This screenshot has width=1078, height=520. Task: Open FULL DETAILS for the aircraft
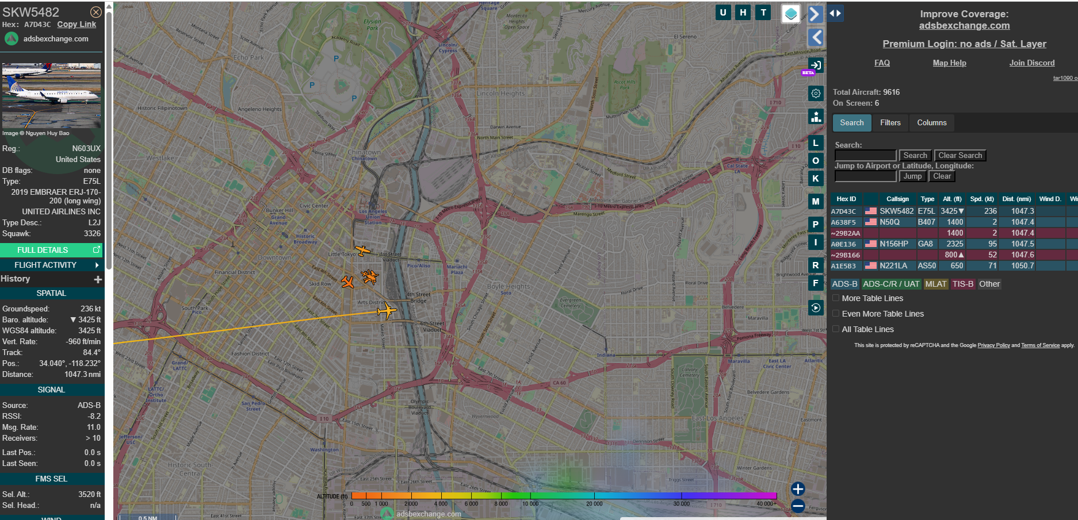(x=51, y=250)
